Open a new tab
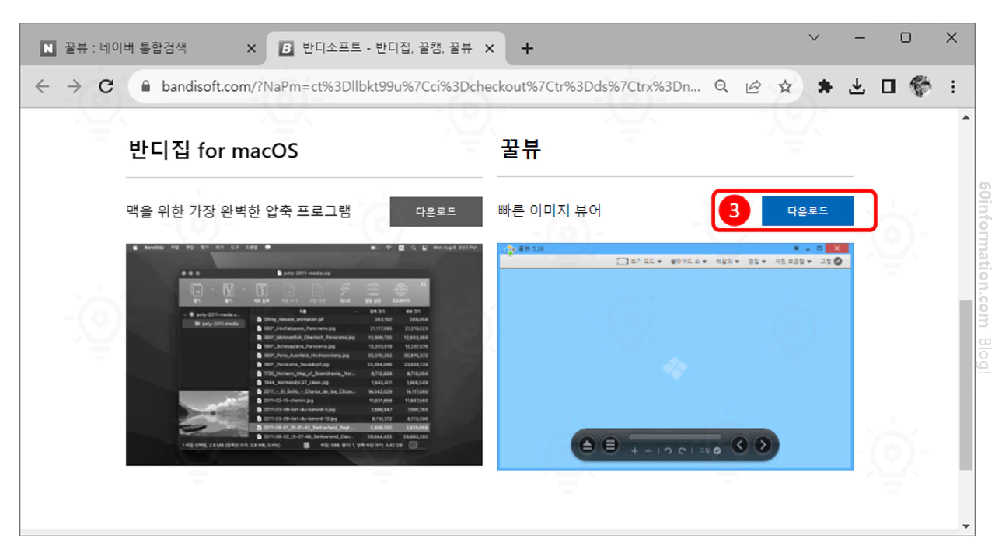The image size is (995, 559). pyautogui.click(x=527, y=48)
